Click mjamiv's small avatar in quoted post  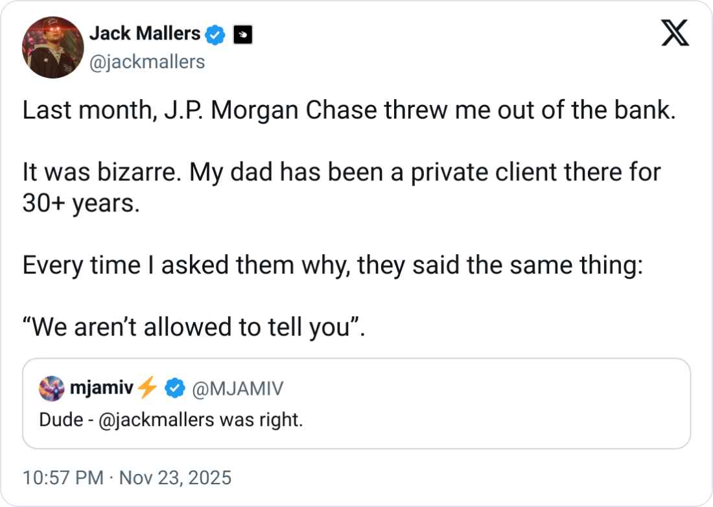pyautogui.click(x=52, y=388)
